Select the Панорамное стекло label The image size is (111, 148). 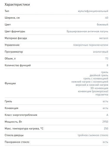[17, 142]
